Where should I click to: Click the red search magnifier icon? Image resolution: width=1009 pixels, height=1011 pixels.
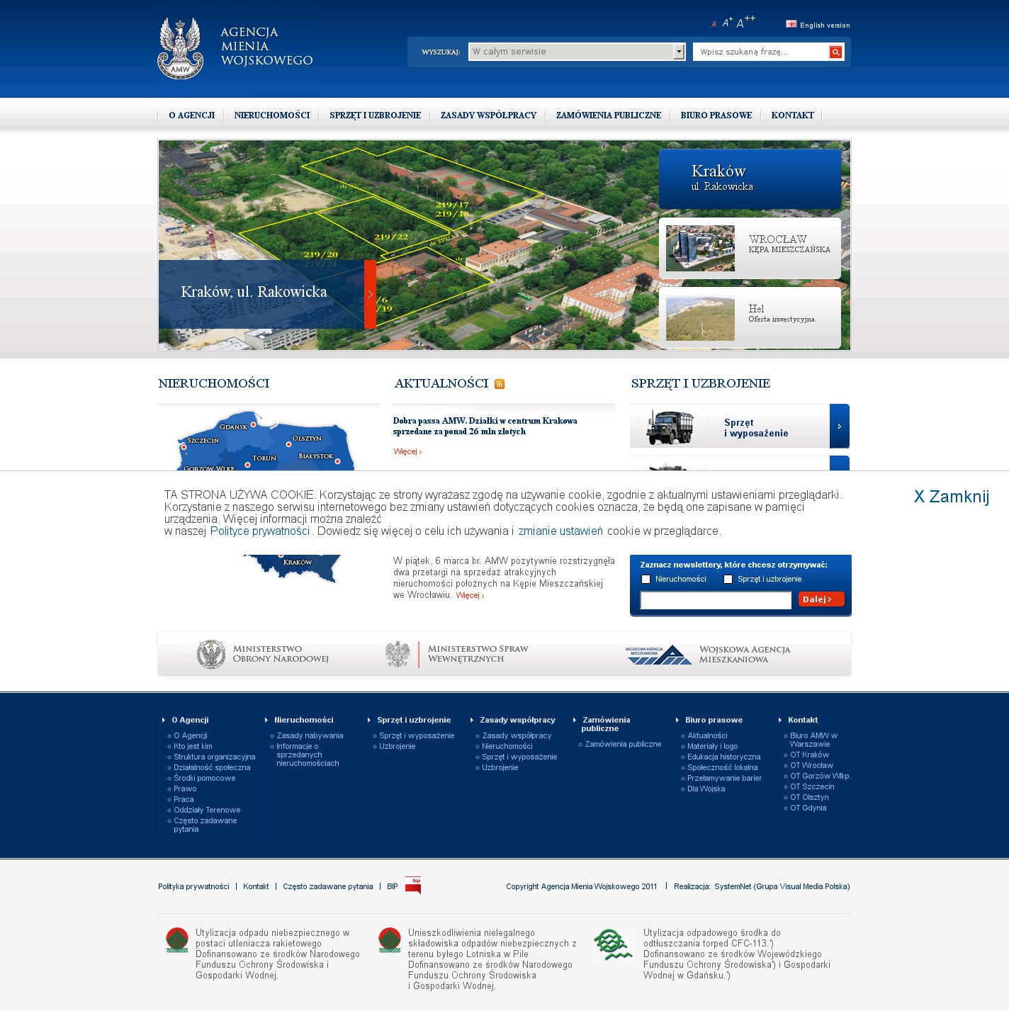(x=836, y=52)
